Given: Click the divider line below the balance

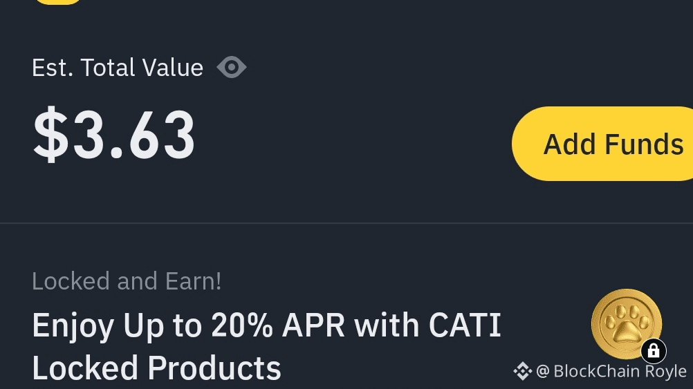Looking at the screenshot, I should [x=346, y=223].
